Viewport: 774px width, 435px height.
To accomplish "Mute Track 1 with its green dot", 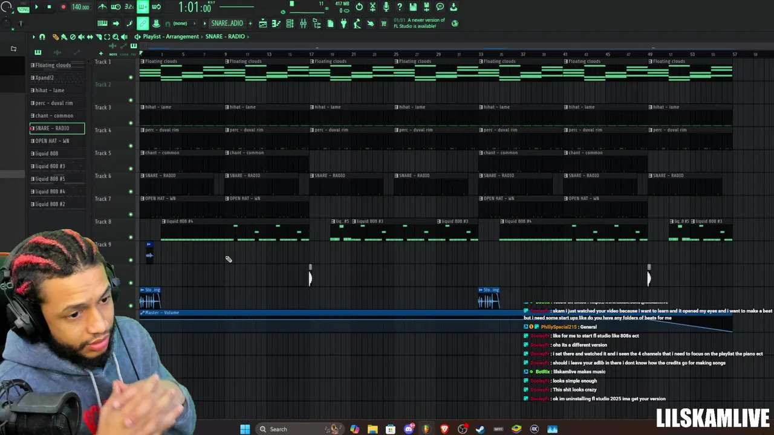I will click(x=131, y=77).
